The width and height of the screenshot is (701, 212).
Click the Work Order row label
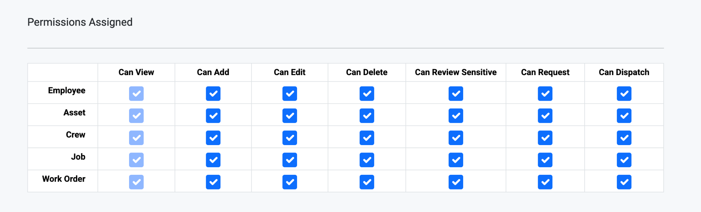[x=64, y=179]
